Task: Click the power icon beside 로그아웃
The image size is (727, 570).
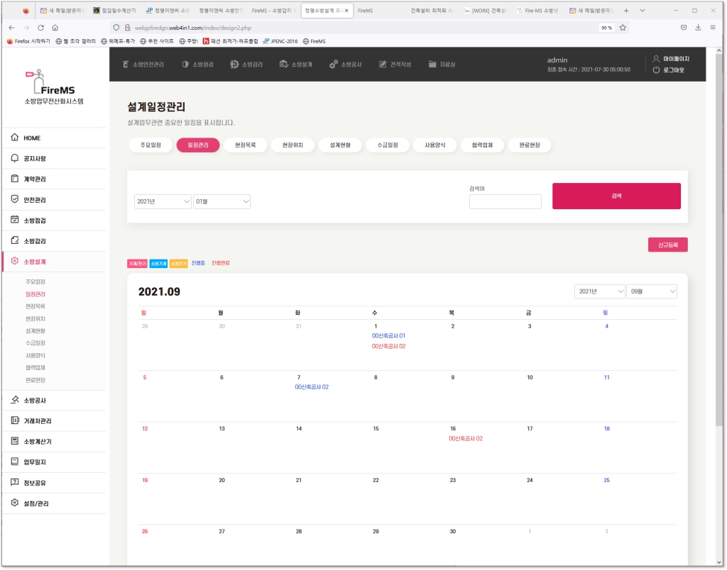Action: click(656, 70)
